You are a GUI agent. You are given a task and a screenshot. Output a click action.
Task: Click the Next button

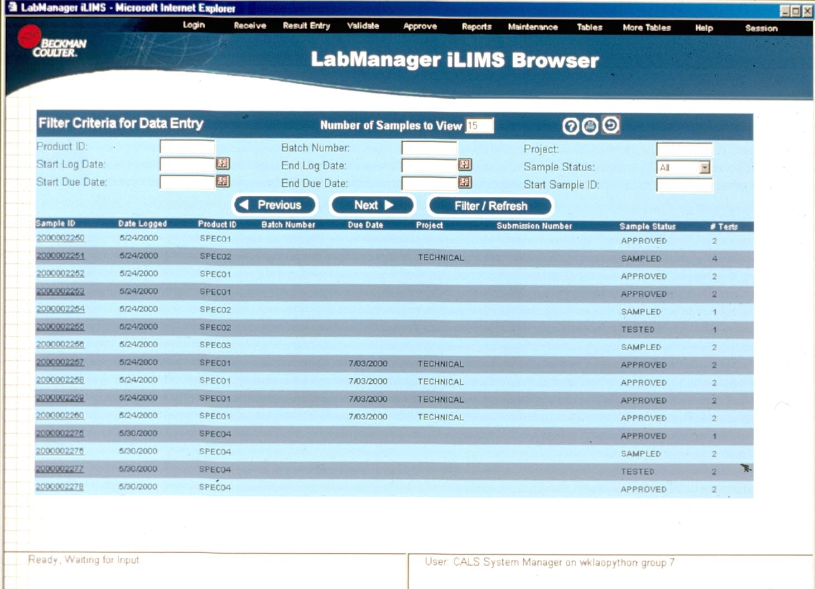373,205
